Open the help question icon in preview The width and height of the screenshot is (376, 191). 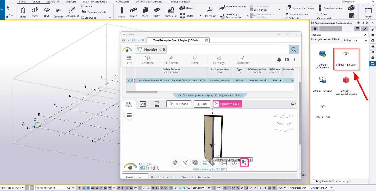pyautogui.click(x=234, y=163)
